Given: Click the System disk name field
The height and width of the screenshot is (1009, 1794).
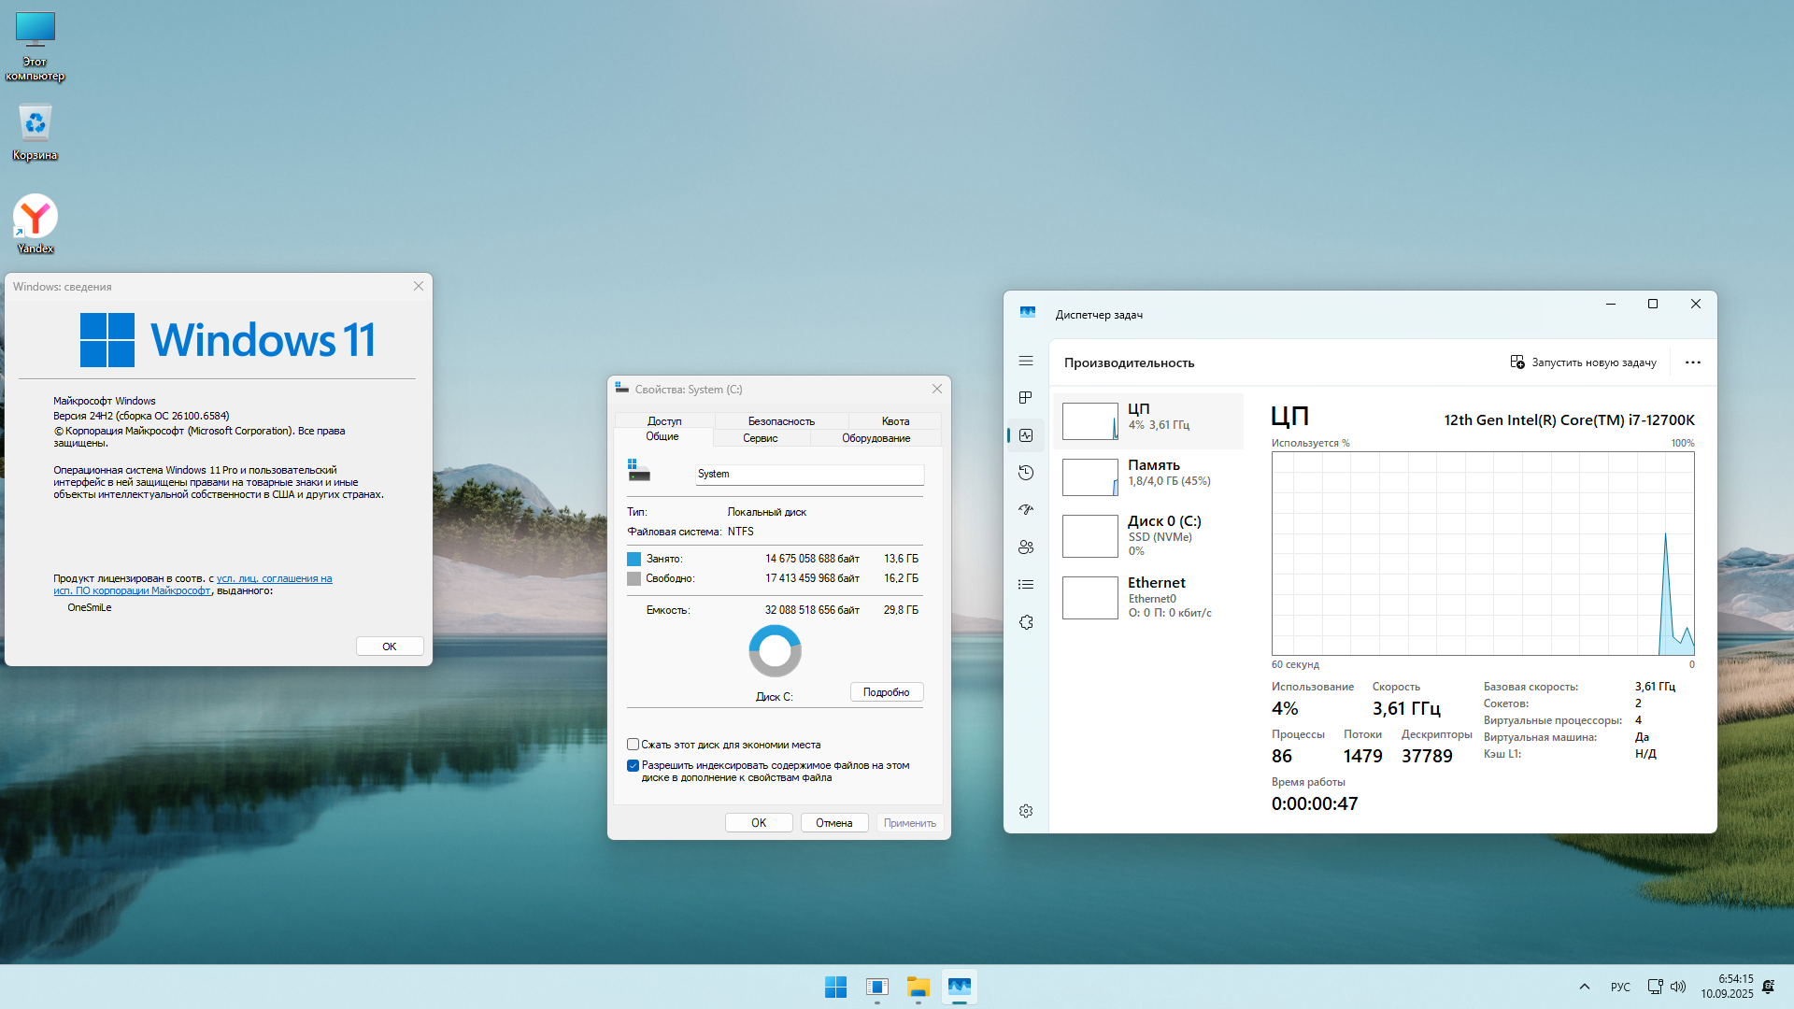Looking at the screenshot, I should click(809, 475).
